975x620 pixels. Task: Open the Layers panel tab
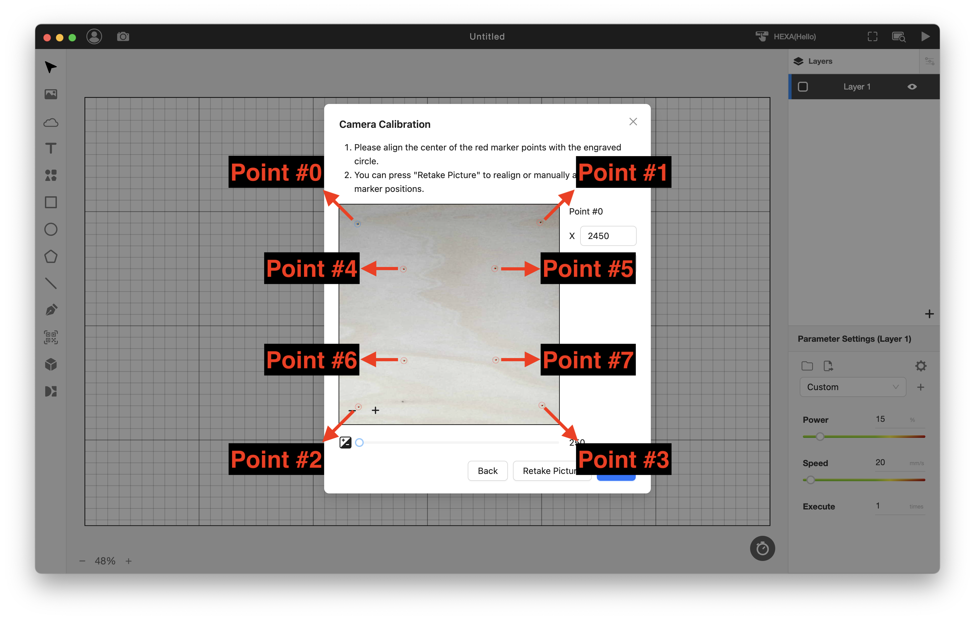tap(813, 61)
